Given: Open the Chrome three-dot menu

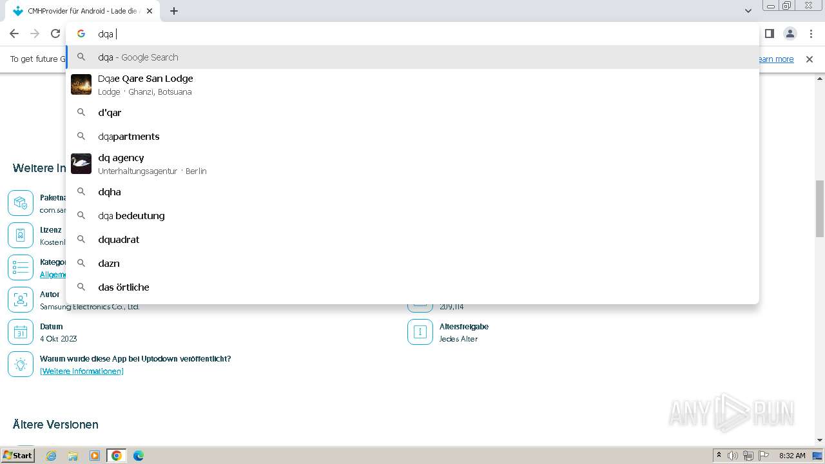Looking at the screenshot, I should click(811, 34).
